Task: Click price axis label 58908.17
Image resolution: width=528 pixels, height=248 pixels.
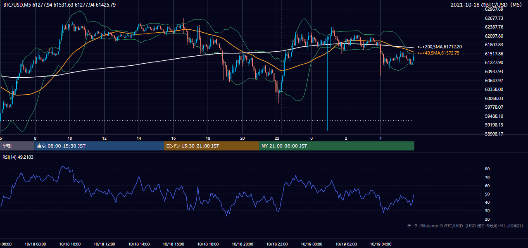Action: pyautogui.click(x=494, y=134)
